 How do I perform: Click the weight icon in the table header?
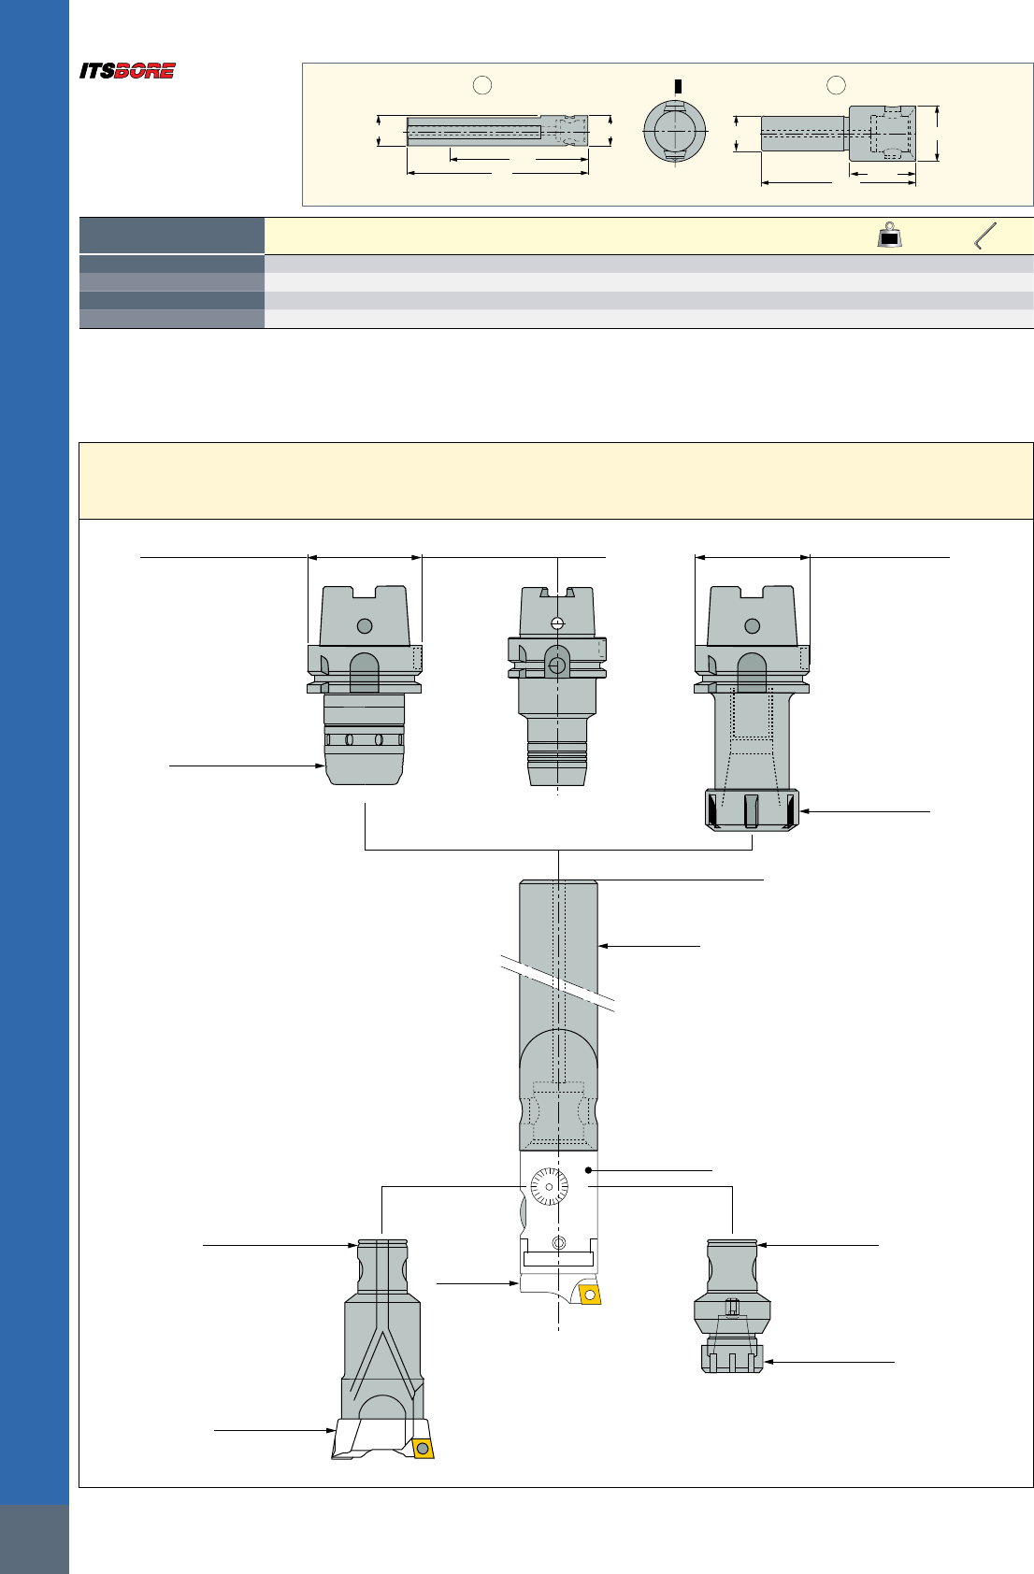click(x=890, y=236)
